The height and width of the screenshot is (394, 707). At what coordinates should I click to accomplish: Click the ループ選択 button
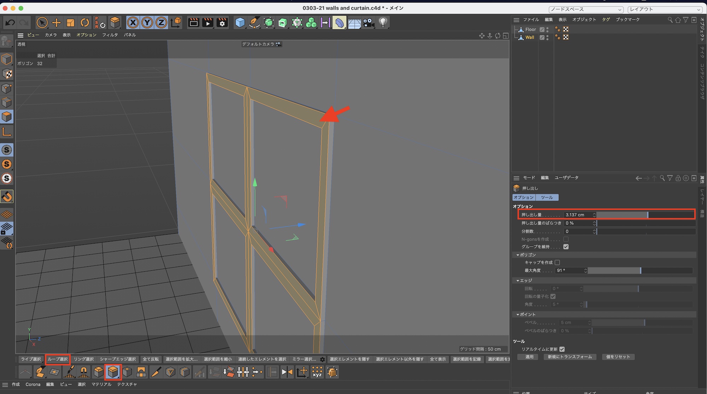click(58, 359)
